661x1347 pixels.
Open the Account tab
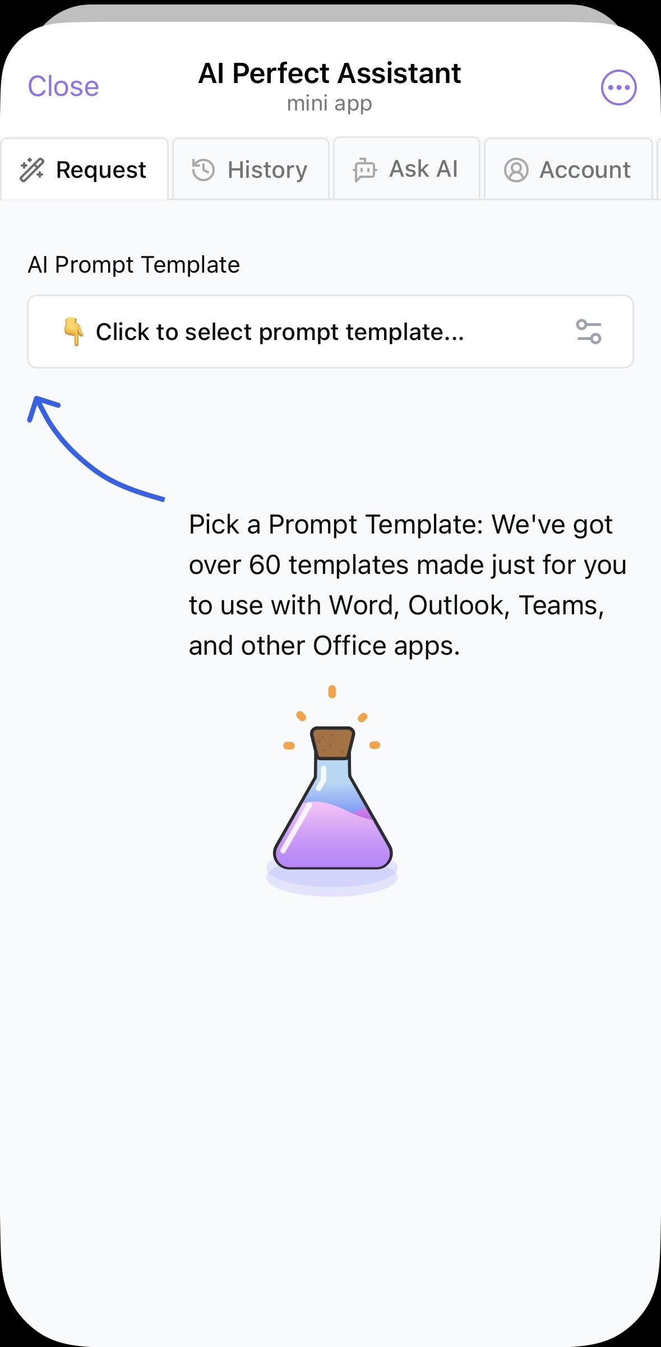click(568, 169)
